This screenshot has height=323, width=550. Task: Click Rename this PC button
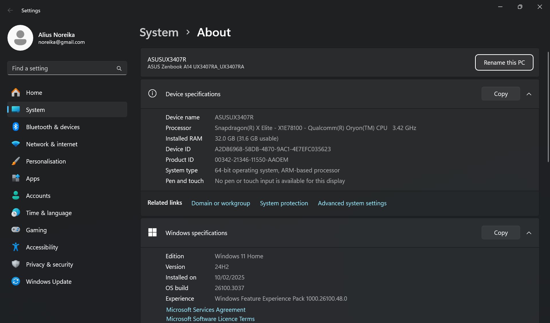point(504,62)
